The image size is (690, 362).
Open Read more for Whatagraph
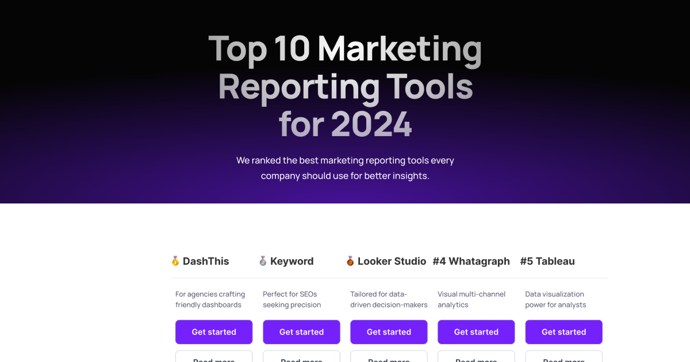point(476,359)
